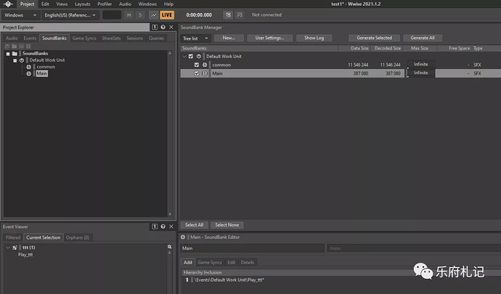501x294 pixels.
Task: Uncheck the common SoundBank checkbox
Action: [x=197, y=65]
